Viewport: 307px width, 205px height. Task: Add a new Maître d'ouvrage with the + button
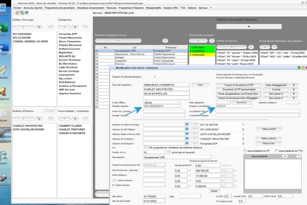23,27
